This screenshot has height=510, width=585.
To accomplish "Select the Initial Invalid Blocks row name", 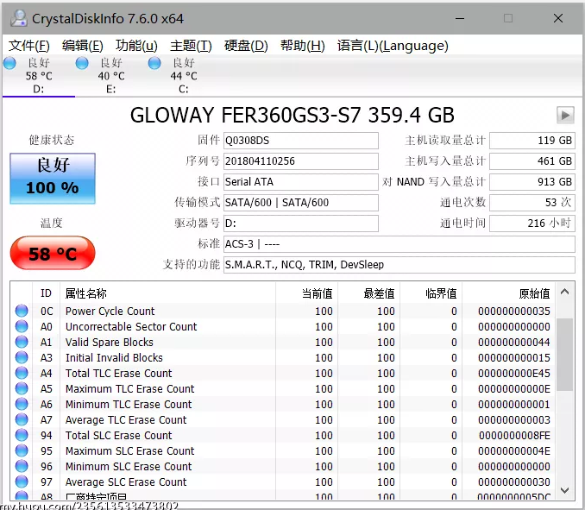I will click(x=114, y=357).
